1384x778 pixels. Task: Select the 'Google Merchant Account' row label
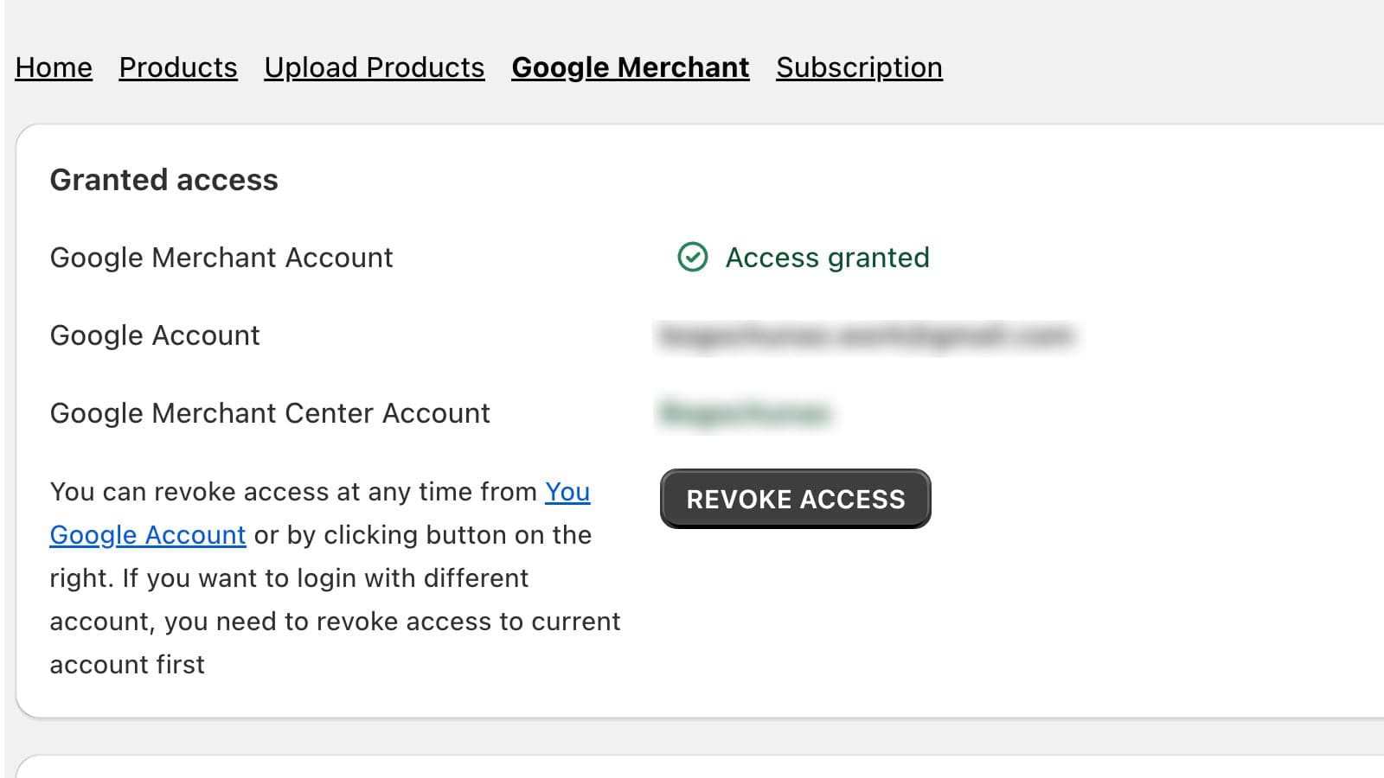(221, 258)
